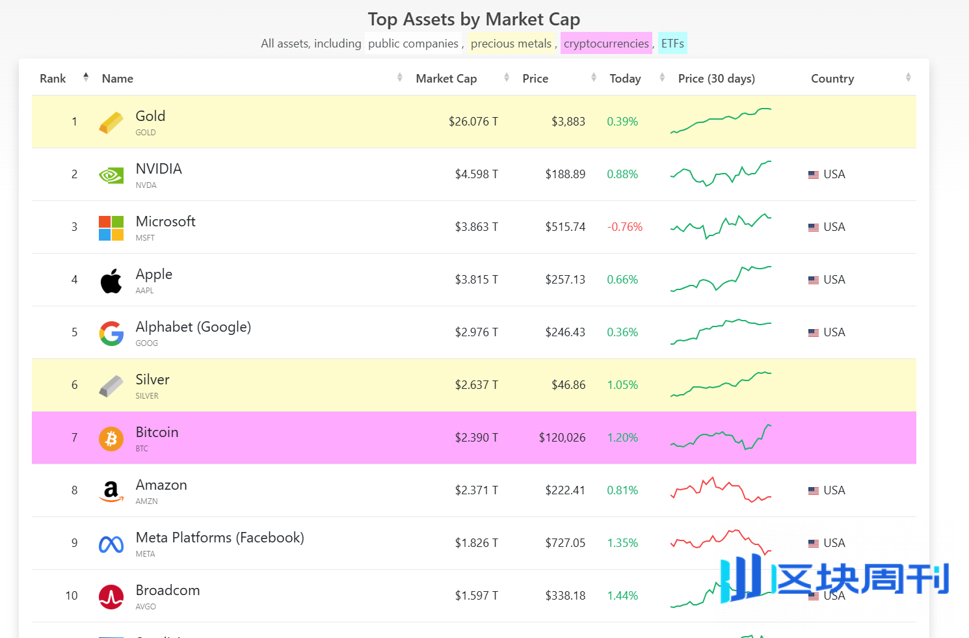The width and height of the screenshot is (969, 638).
Task: View Bitcoin 30-day price chart
Action: [x=721, y=437]
